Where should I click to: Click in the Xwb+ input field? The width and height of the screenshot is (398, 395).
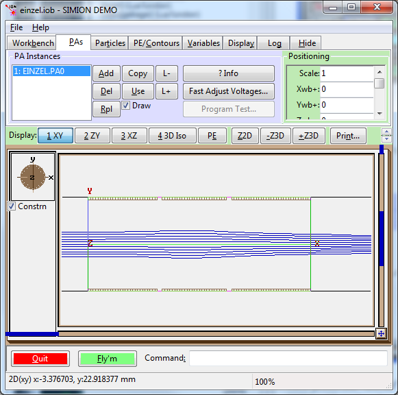347,89
